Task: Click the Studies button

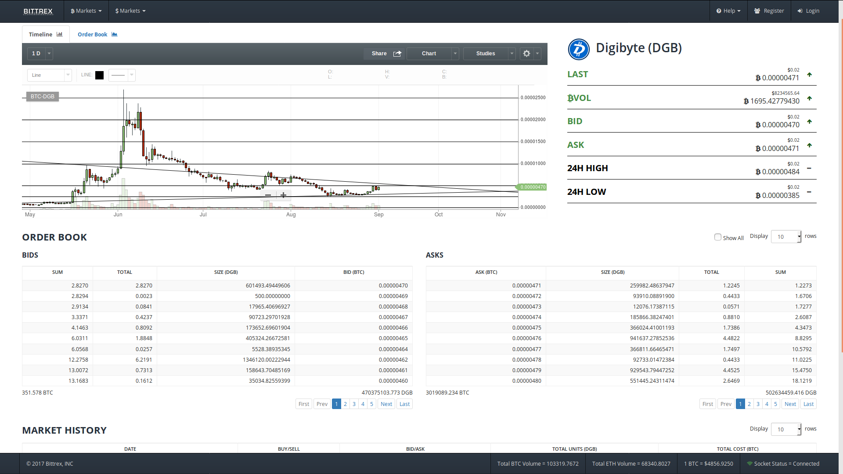Action: (x=486, y=54)
